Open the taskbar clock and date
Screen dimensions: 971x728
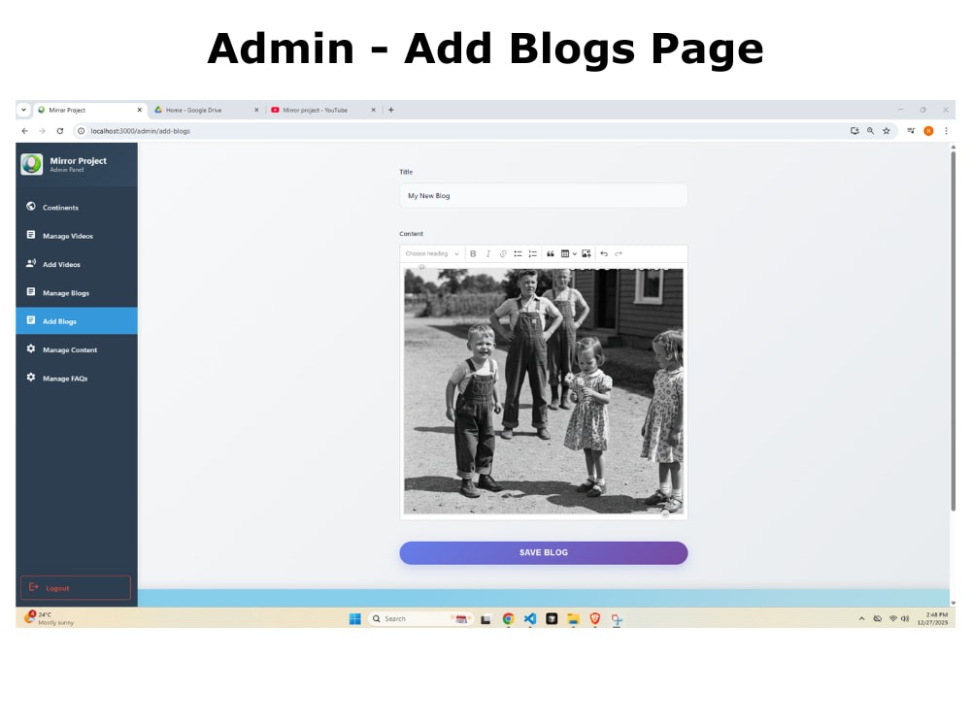tap(932, 619)
